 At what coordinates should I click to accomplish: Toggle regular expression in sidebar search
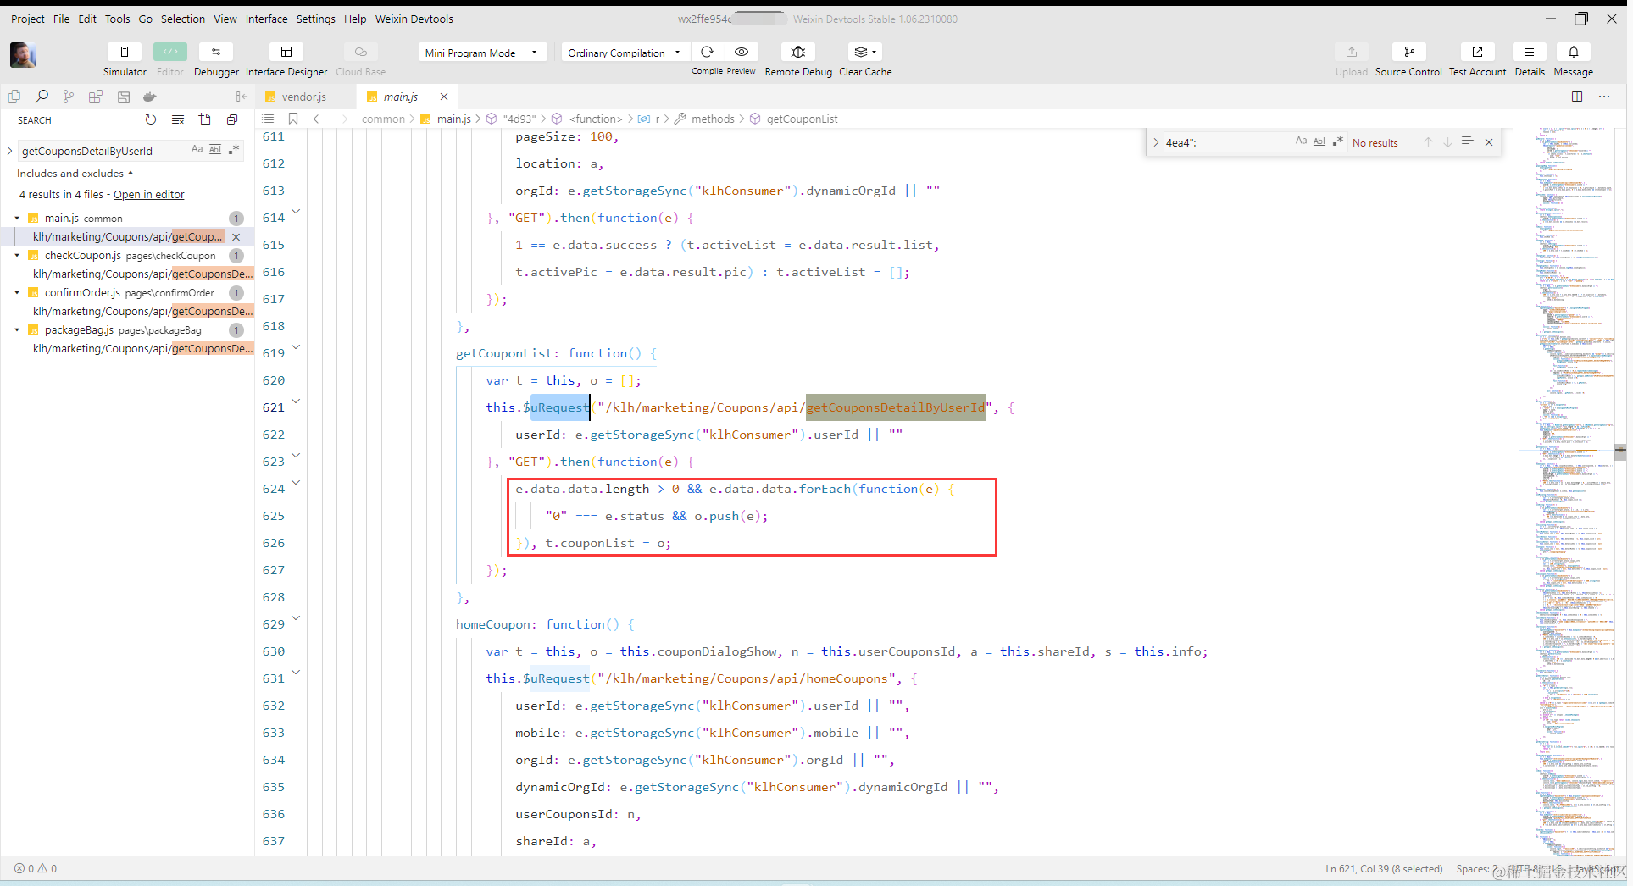click(x=234, y=149)
